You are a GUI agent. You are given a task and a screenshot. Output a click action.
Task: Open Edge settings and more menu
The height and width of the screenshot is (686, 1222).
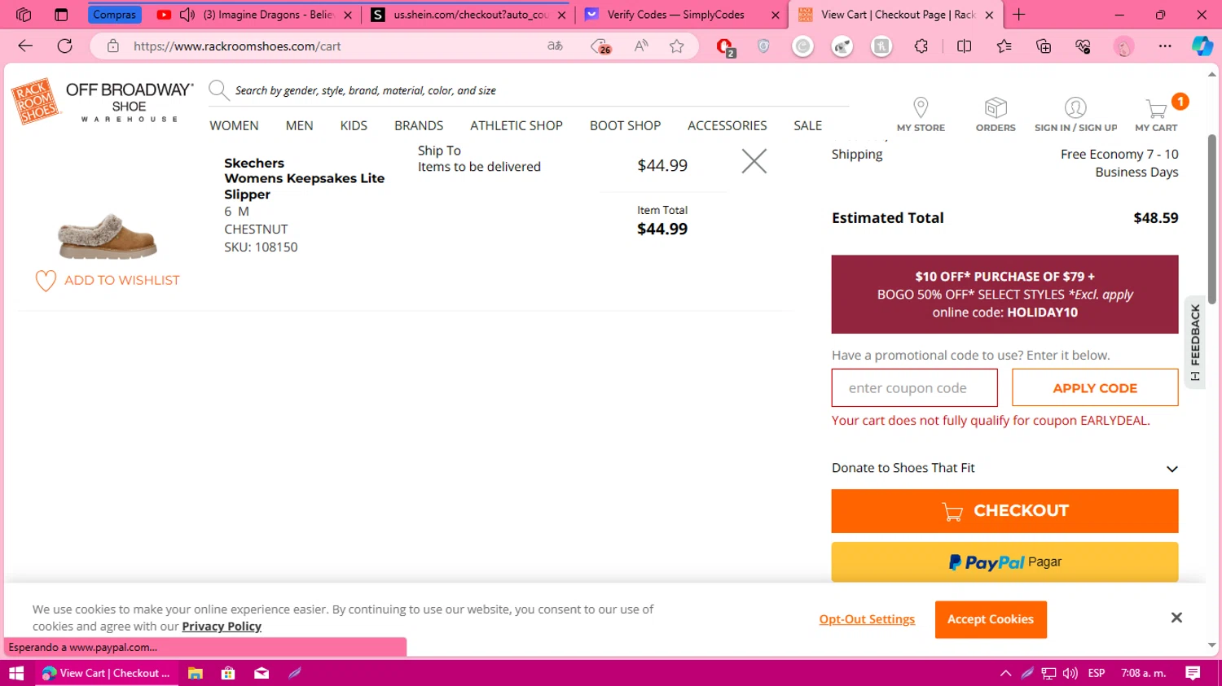[x=1165, y=46]
